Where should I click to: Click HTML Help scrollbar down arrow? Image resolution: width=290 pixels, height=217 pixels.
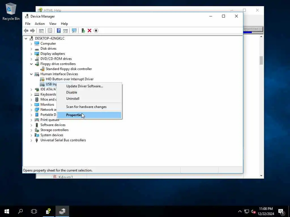(261, 176)
